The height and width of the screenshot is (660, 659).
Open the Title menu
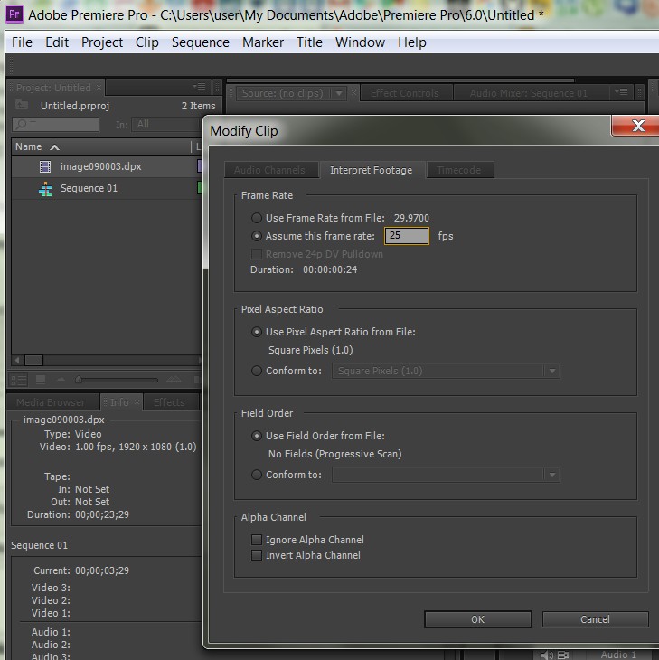(x=309, y=42)
